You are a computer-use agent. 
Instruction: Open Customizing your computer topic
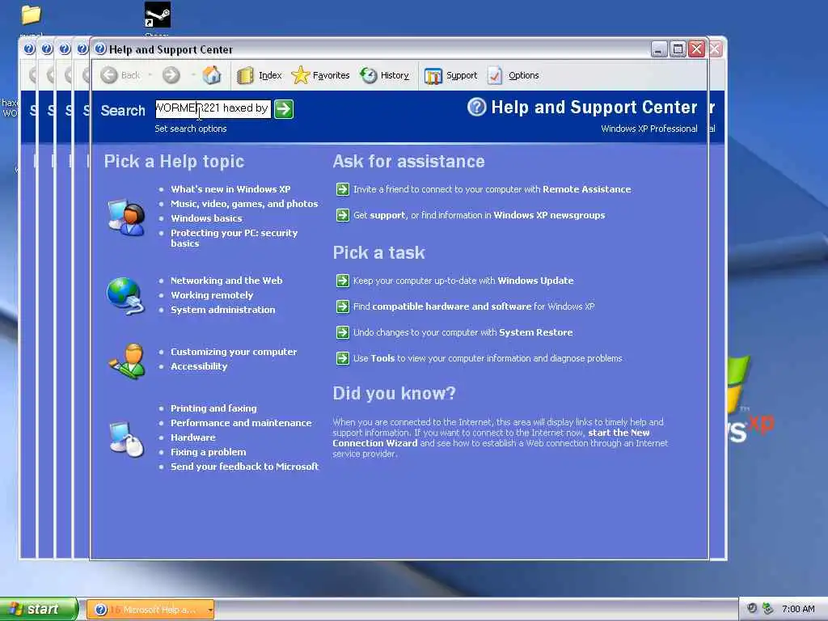[x=234, y=352]
